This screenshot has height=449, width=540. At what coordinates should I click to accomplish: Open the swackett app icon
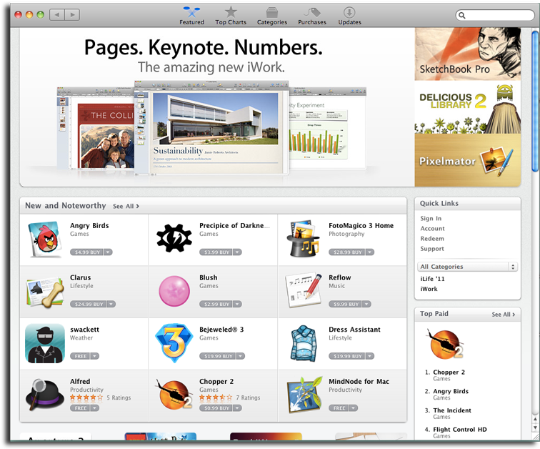45,343
